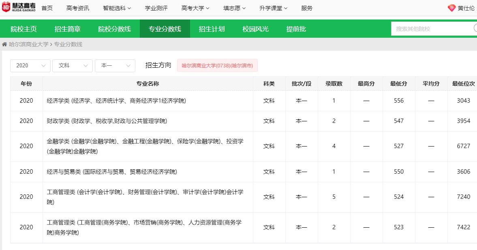Screen dimensions: 477x250
Task: Switch to the 提前批 tab
Action: coord(296,29)
